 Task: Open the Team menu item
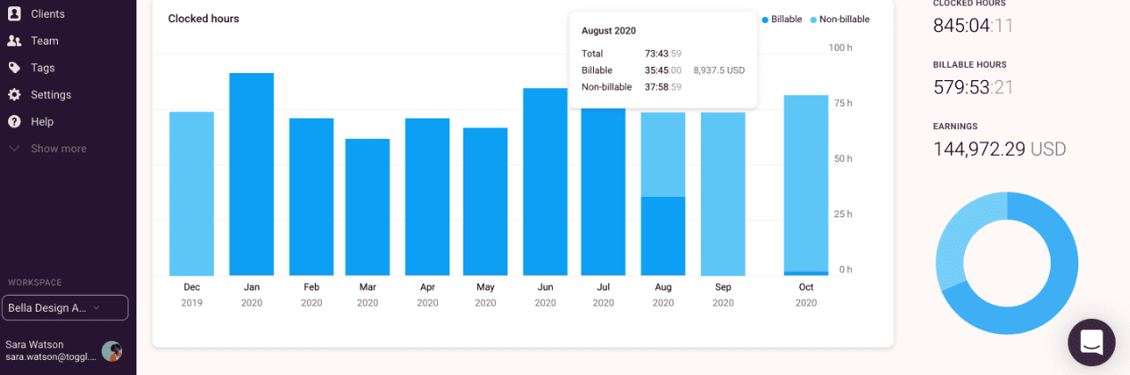point(45,41)
